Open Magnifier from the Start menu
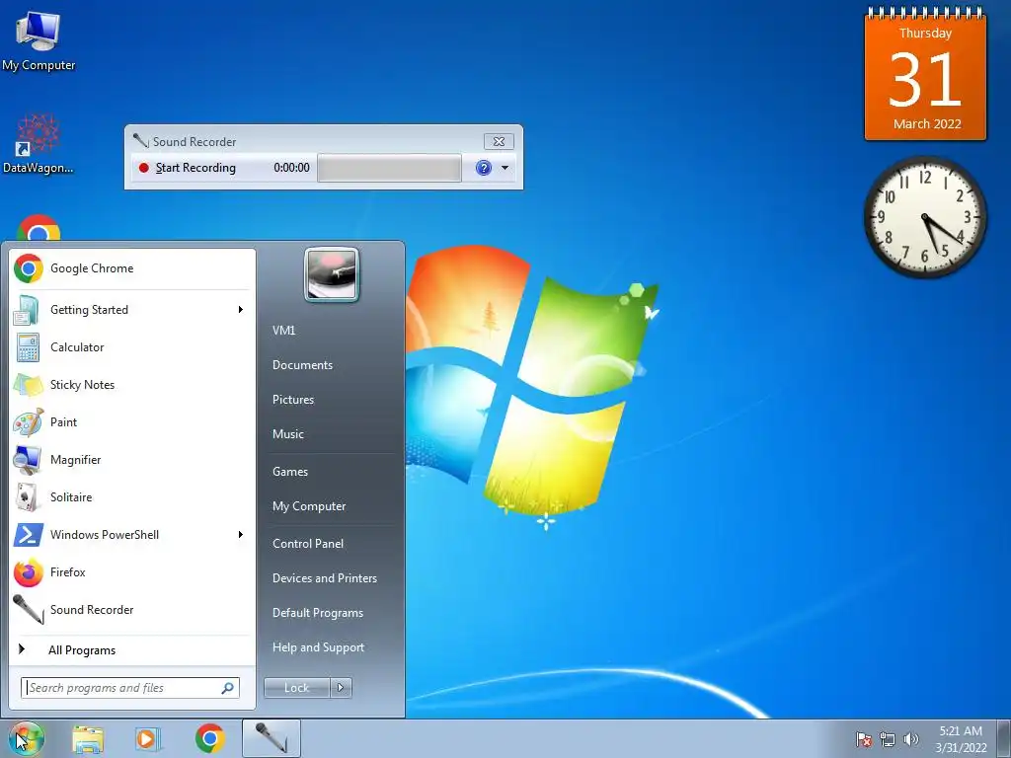Image resolution: width=1011 pixels, height=758 pixels. coord(132,460)
